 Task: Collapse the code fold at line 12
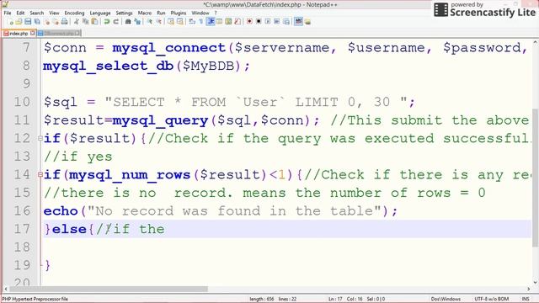click(x=40, y=138)
